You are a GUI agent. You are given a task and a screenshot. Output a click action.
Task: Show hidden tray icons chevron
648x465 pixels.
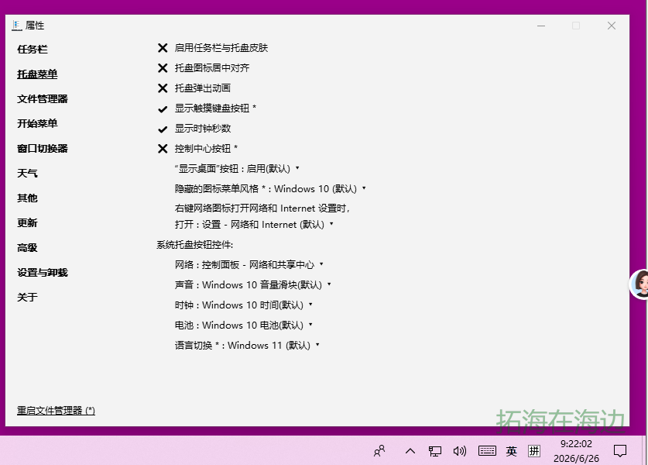[x=410, y=451]
